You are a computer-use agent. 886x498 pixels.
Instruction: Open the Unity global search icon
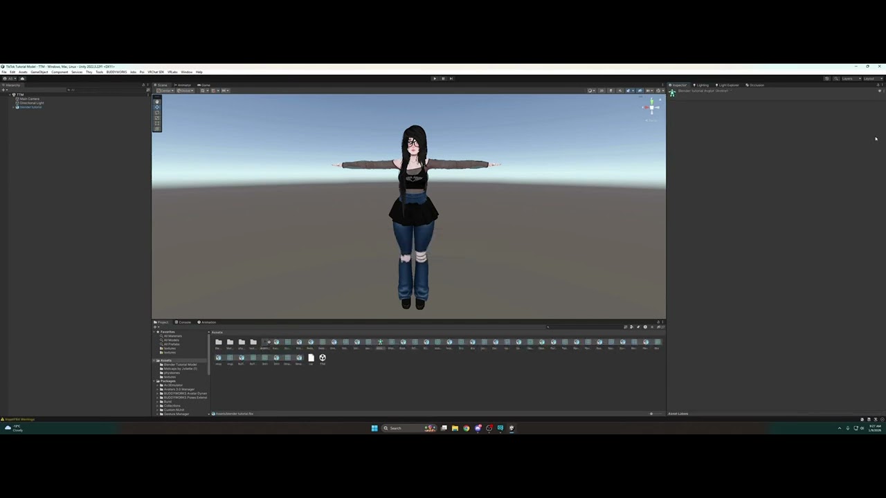click(x=836, y=79)
